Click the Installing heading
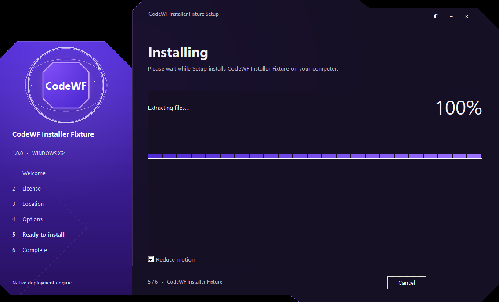The width and height of the screenshot is (499, 302). pos(178,52)
